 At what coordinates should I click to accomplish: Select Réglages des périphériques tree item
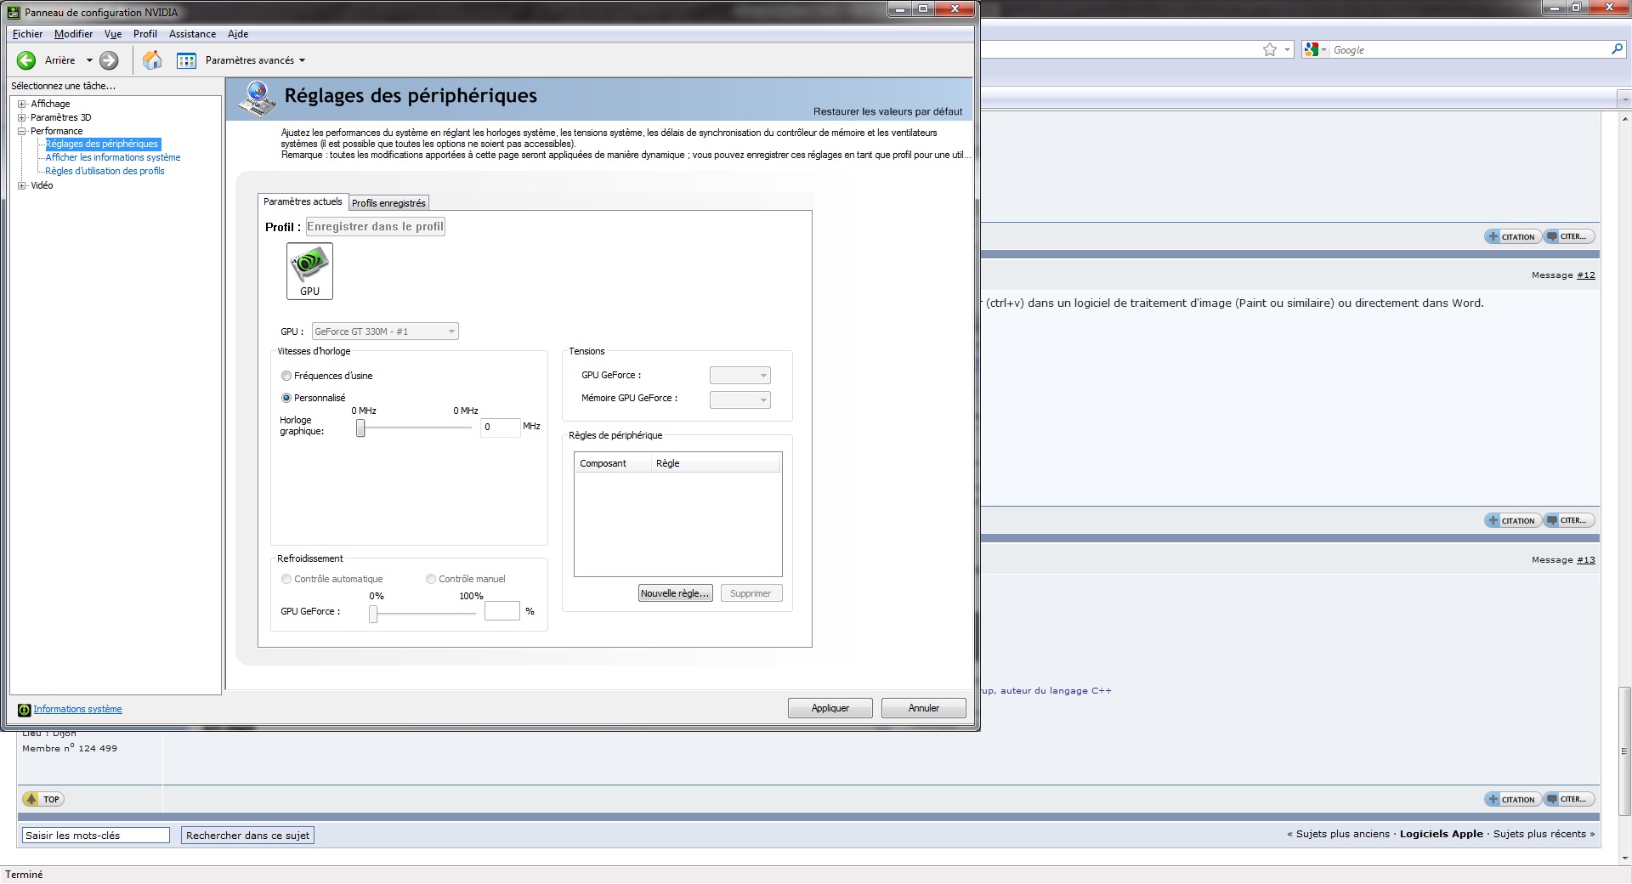pos(102,144)
